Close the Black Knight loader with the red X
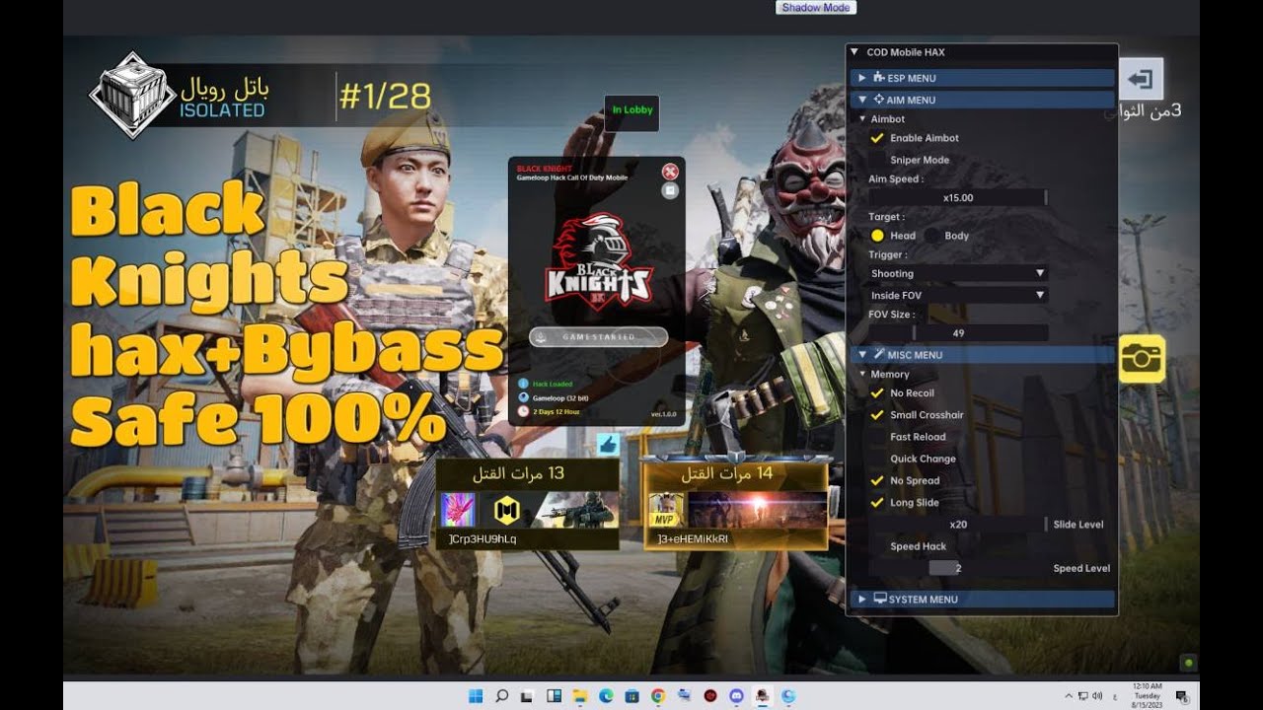The width and height of the screenshot is (1263, 710). (x=670, y=172)
